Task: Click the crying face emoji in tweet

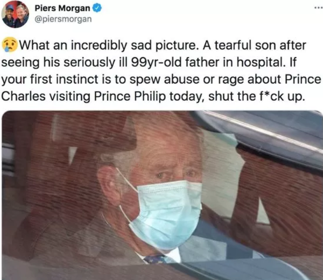Action: point(10,45)
